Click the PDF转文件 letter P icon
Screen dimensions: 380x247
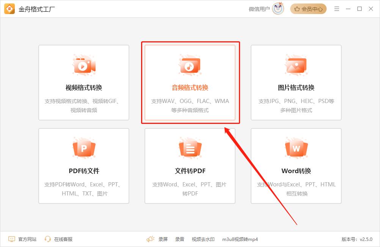[84, 148]
